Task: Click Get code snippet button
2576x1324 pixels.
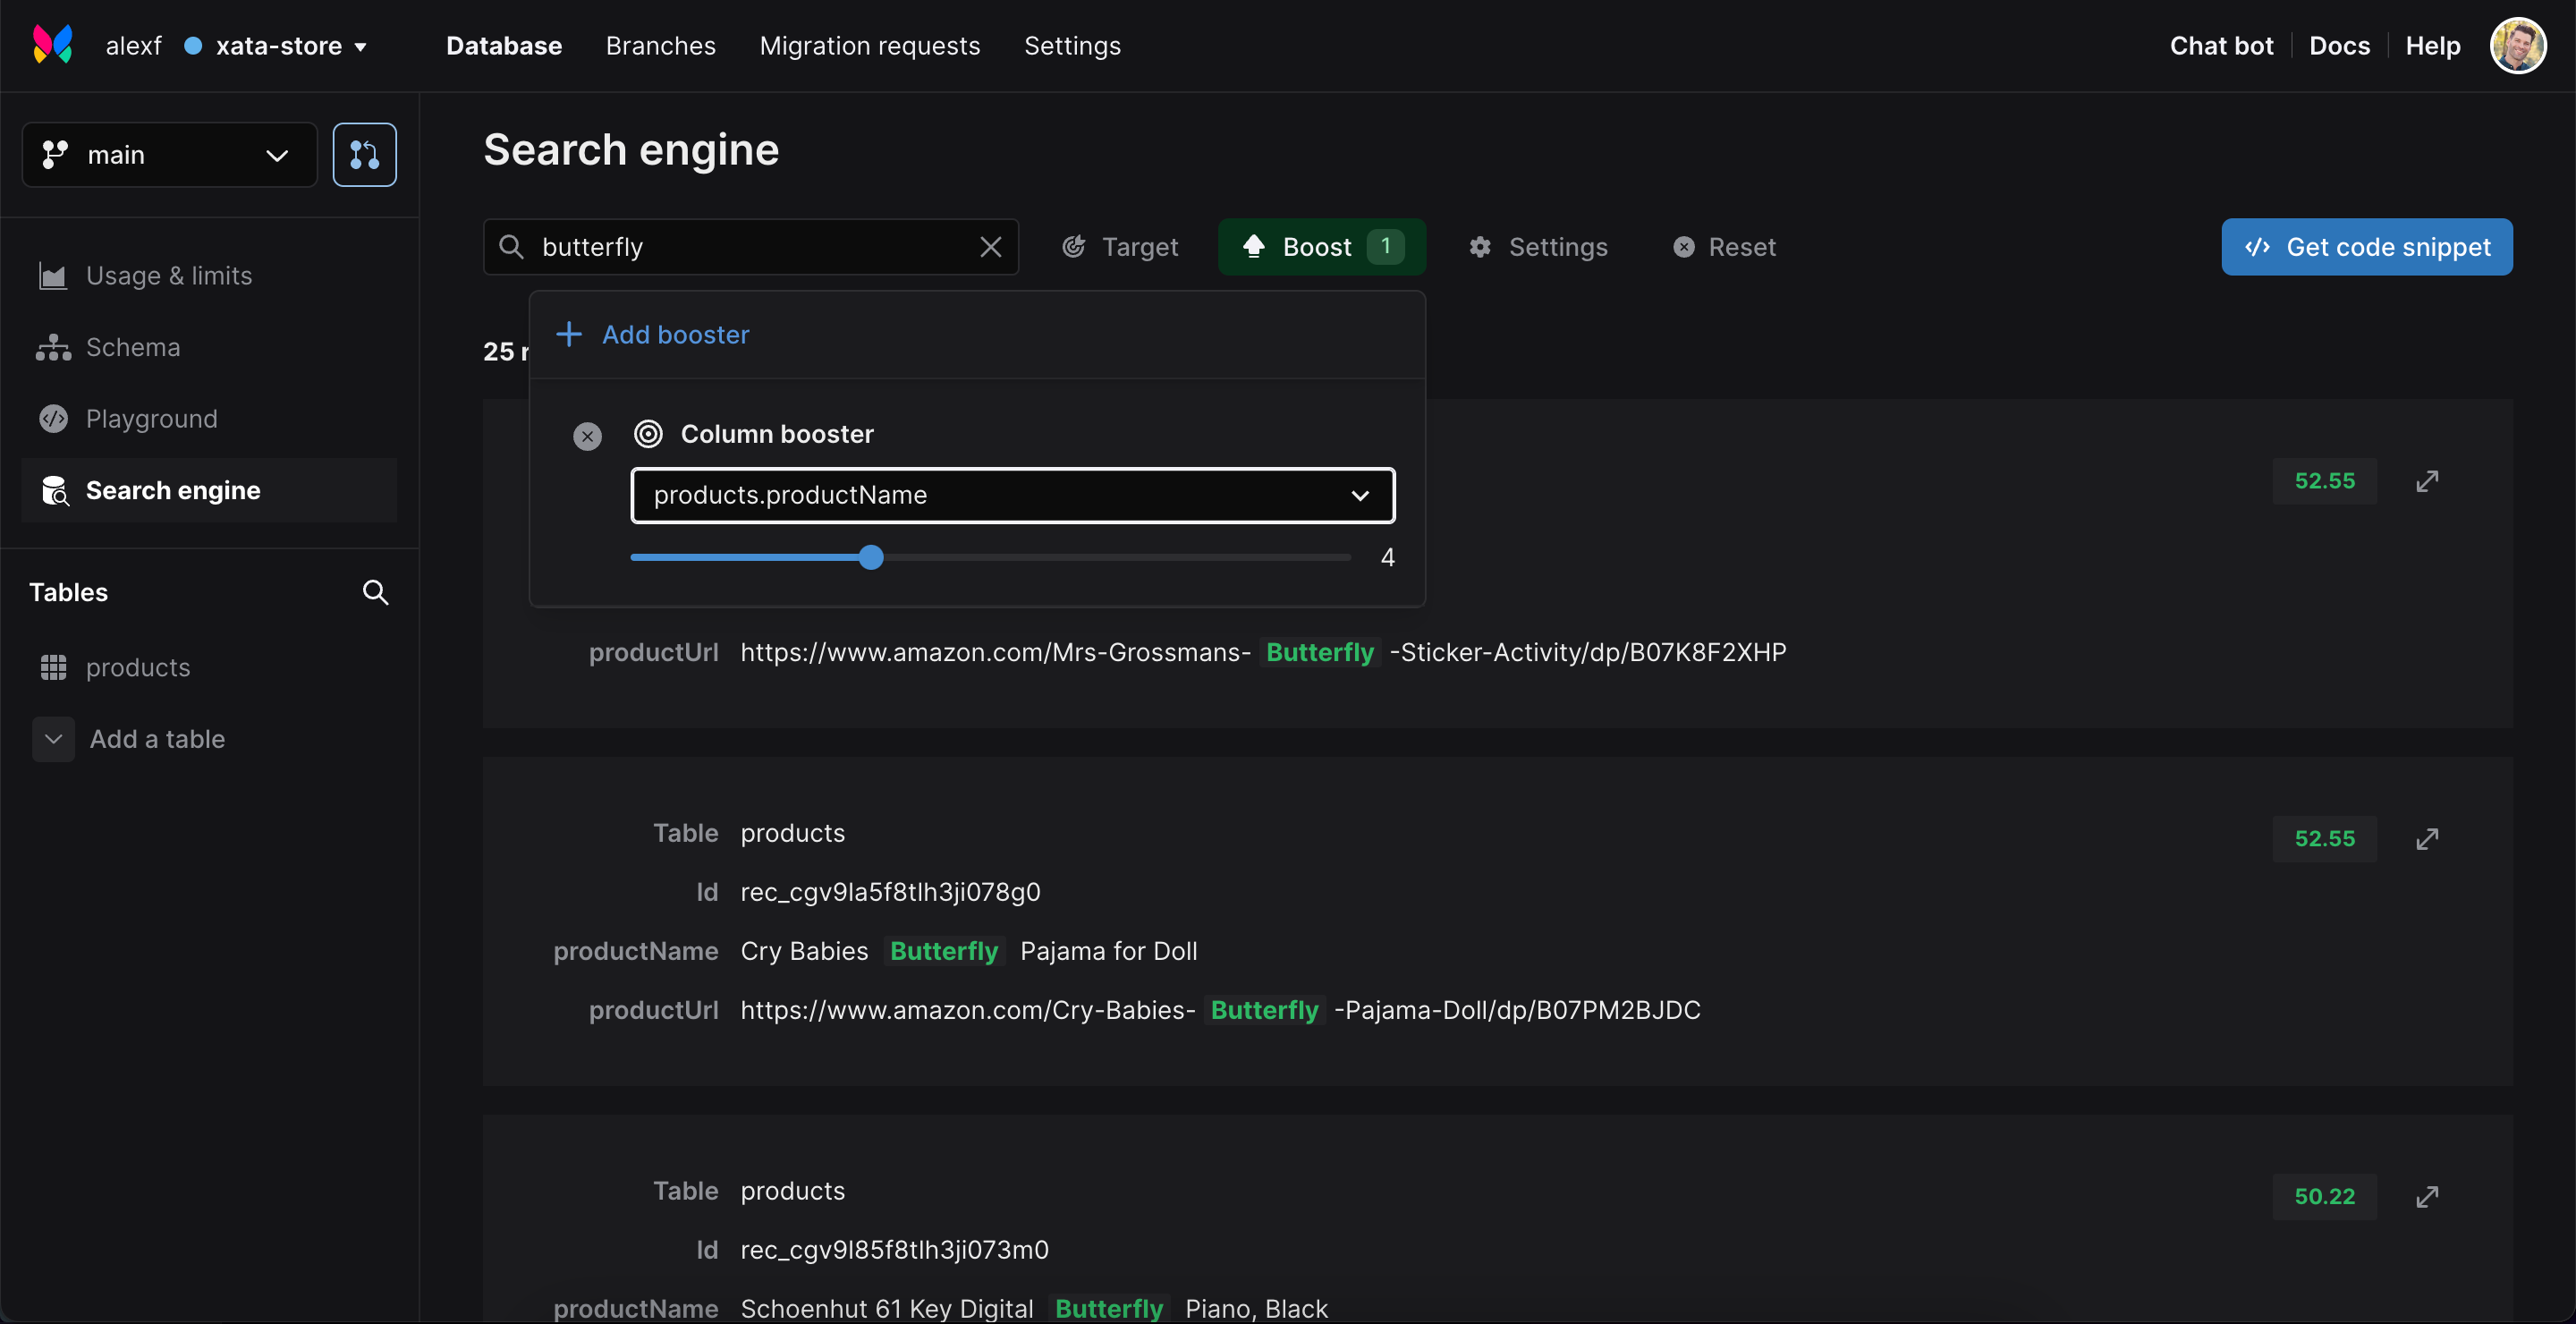Action: click(x=2366, y=247)
